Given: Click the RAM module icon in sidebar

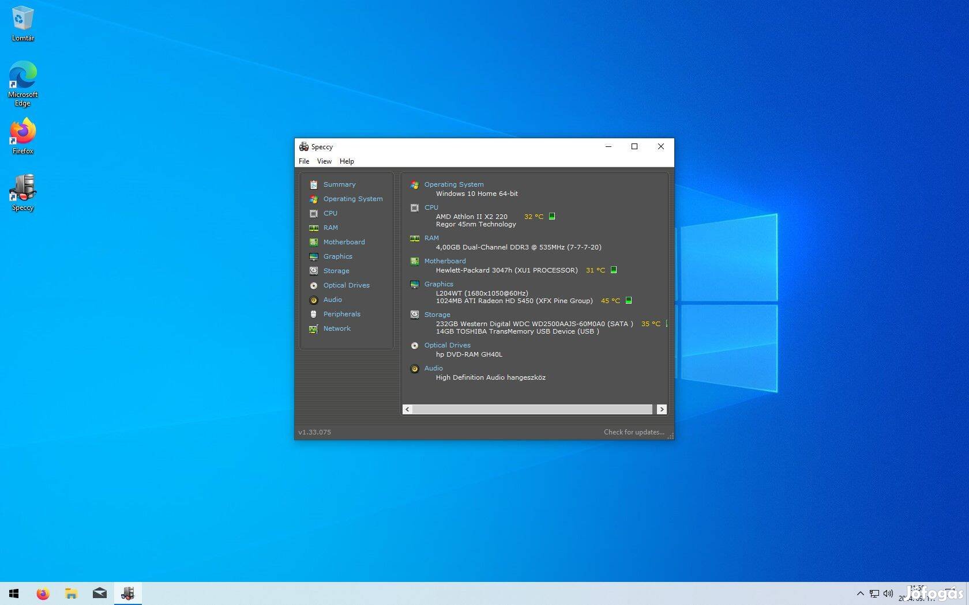Looking at the screenshot, I should coord(314,228).
